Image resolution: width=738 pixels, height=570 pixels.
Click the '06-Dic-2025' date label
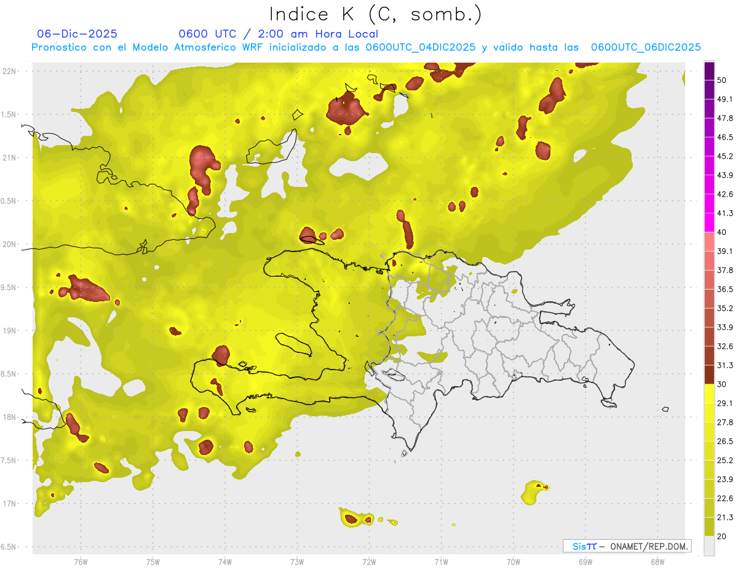[x=77, y=34]
